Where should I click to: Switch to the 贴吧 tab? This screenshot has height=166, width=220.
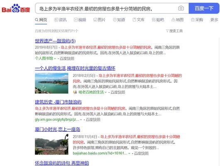click(x=158, y=20)
